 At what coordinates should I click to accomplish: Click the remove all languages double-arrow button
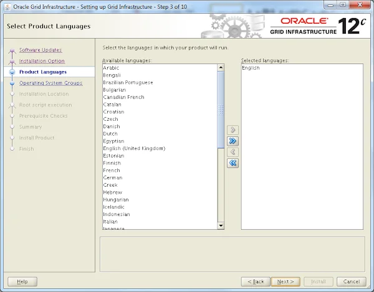point(233,163)
